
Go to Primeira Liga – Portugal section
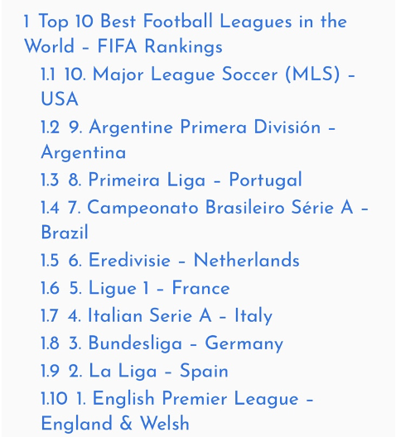pyautogui.click(x=171, y=180)
